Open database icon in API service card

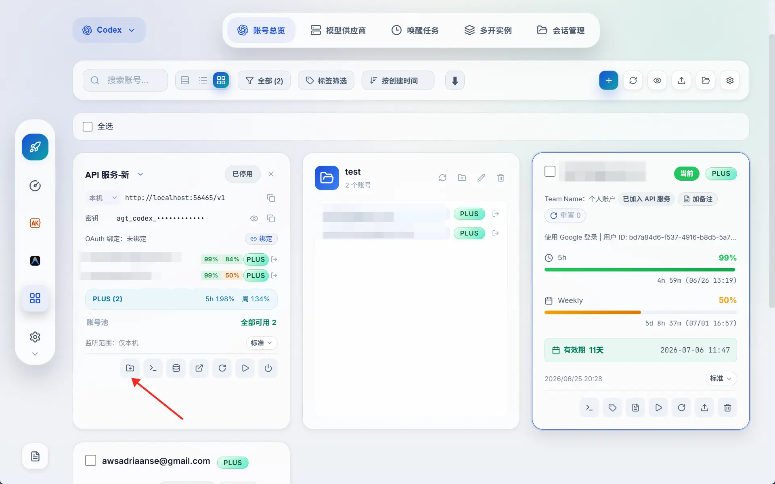pyautogui.click(x=176, y=368)
